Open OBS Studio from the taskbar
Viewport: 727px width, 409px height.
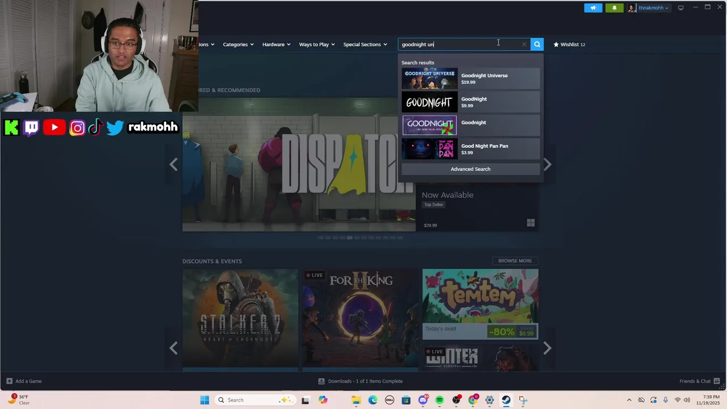tap(456, 400)
